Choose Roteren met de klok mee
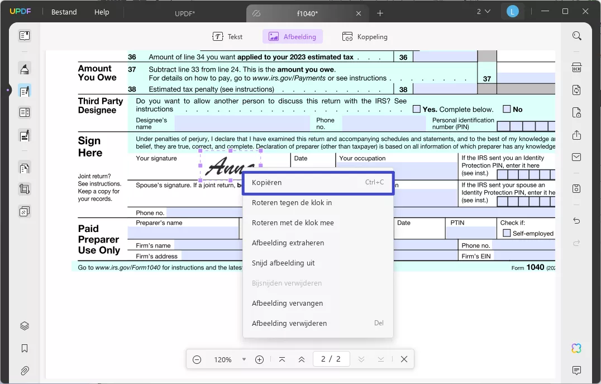 [x=318, y=223]
